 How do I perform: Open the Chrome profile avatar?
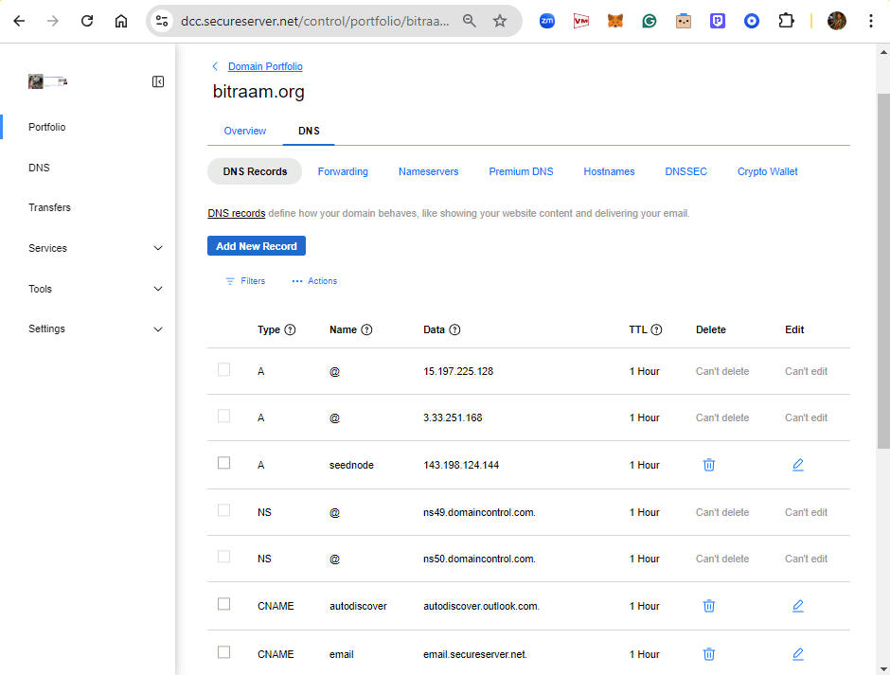[x=837, y=21]
